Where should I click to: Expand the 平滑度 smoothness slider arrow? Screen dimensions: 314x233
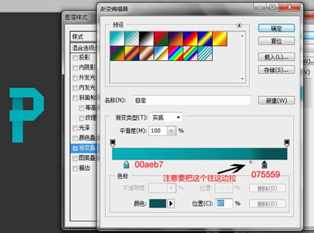pos(171,131)
